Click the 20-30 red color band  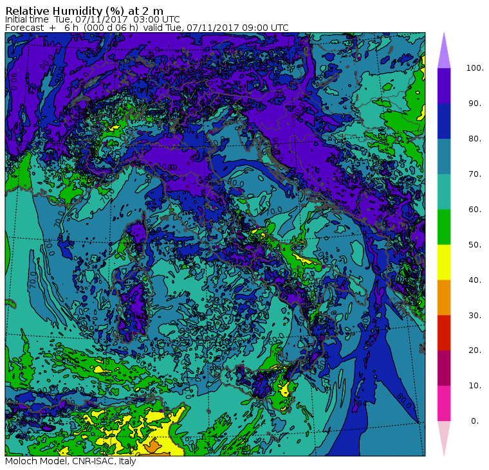click(x=444, y=333)
